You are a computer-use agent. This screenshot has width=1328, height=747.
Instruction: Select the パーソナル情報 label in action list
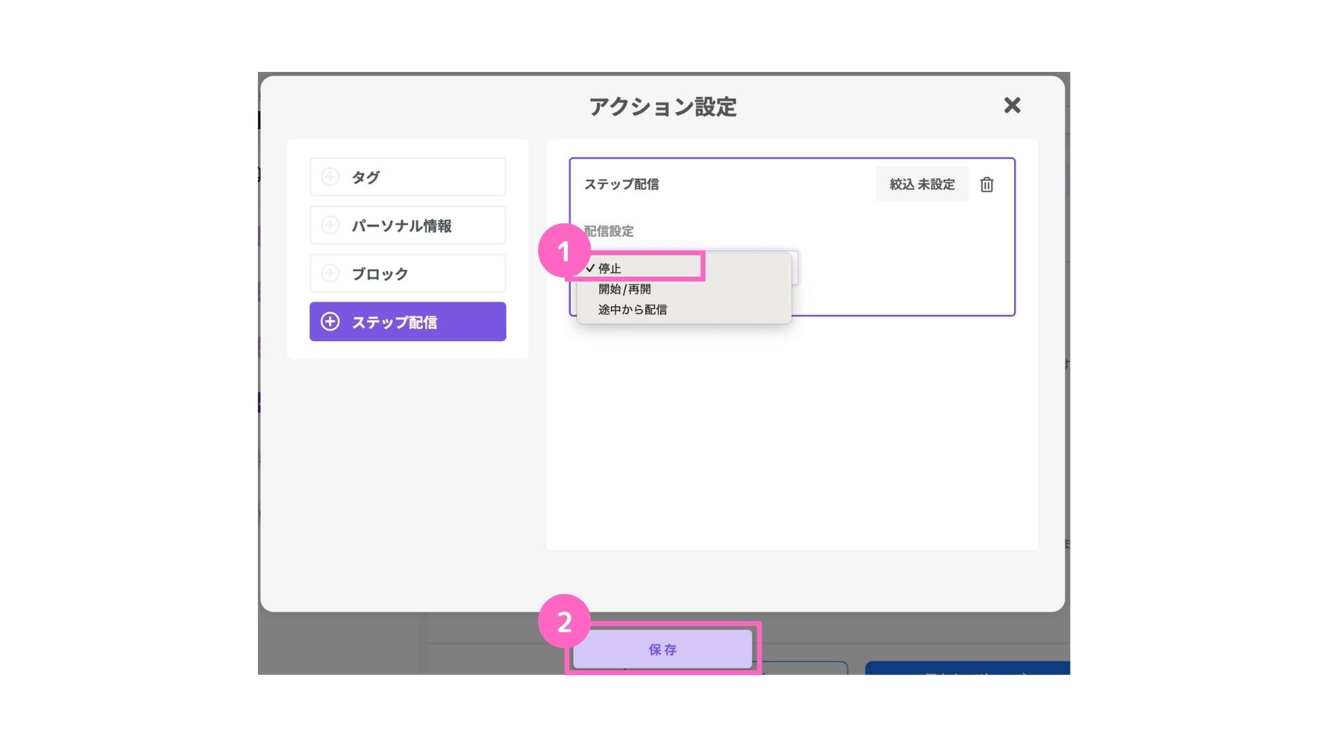[x=402, y=225]
